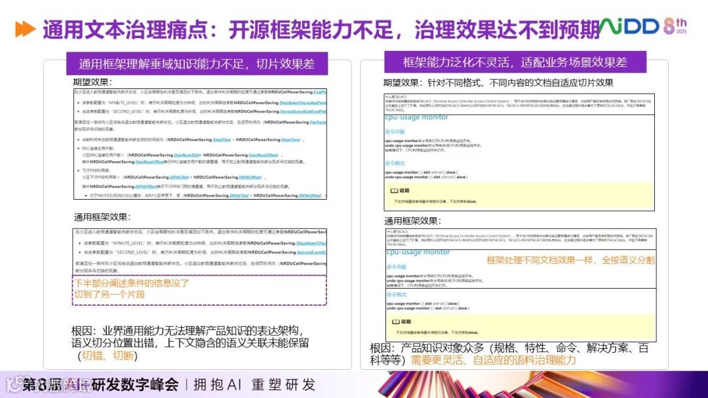708x398 pixels.
Task: Click the purple header 通用框架理解垂域知识能力不足
Action: pyautogui.click(x=197, y=63)
